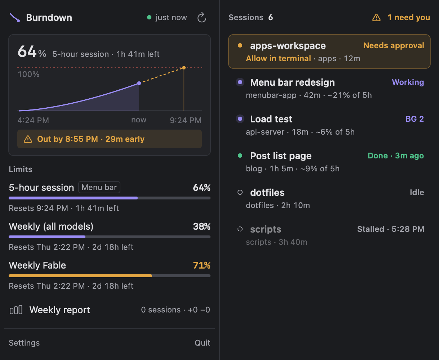Click the 5-hour session progress bar
The height and width of the screenshot is (360, 439).
[110, 198]
